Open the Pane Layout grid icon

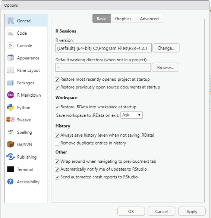(10, 70)
